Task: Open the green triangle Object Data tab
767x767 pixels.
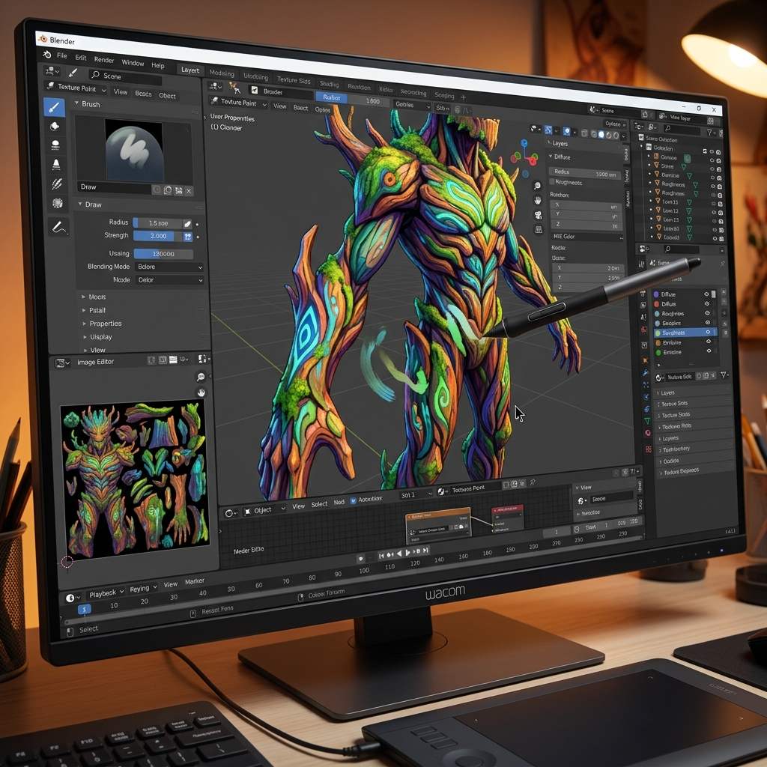Action: (647, 421)
